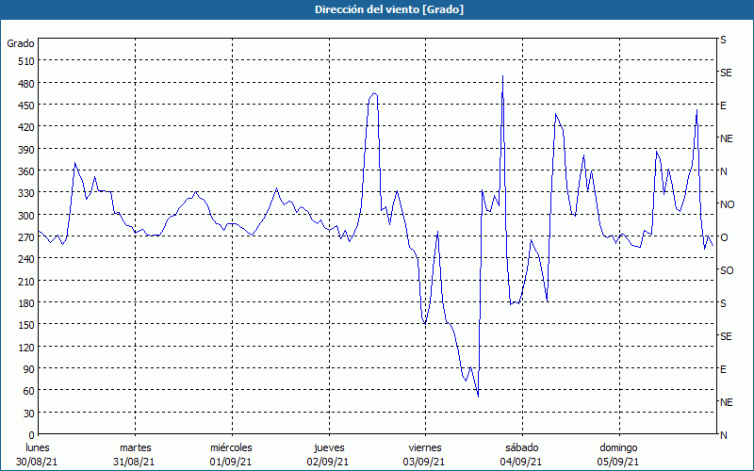Select the 450 left axis tick label
This screenshot has width=754, height=471.
click(x=26, y=106)
